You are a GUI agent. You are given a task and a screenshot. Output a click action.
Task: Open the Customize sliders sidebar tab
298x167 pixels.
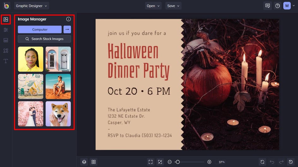(x=6, y=30)
